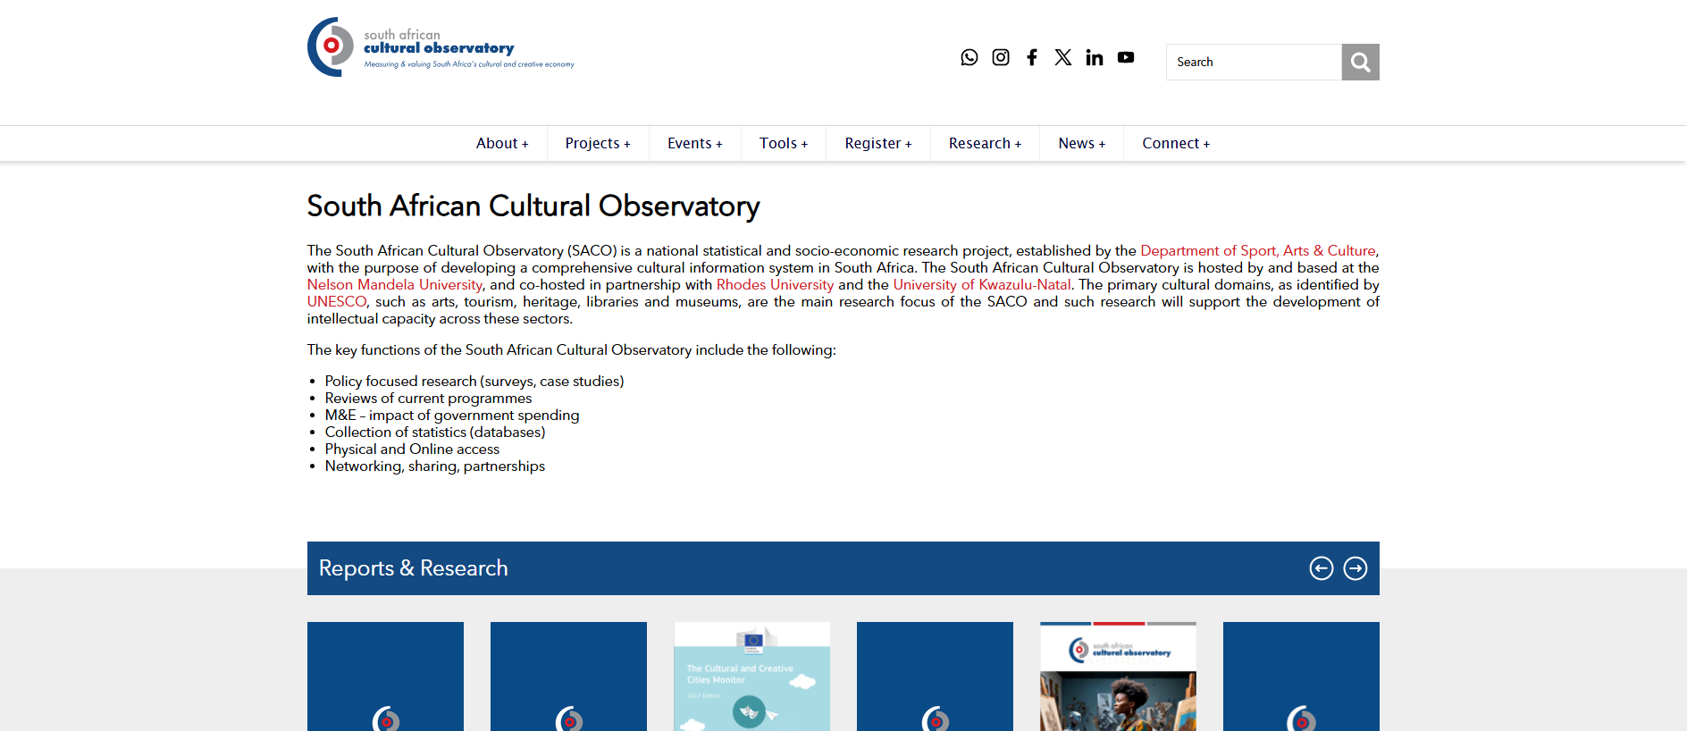
Task: Click the 'Policy focused research' bullet
Action: 474,382
